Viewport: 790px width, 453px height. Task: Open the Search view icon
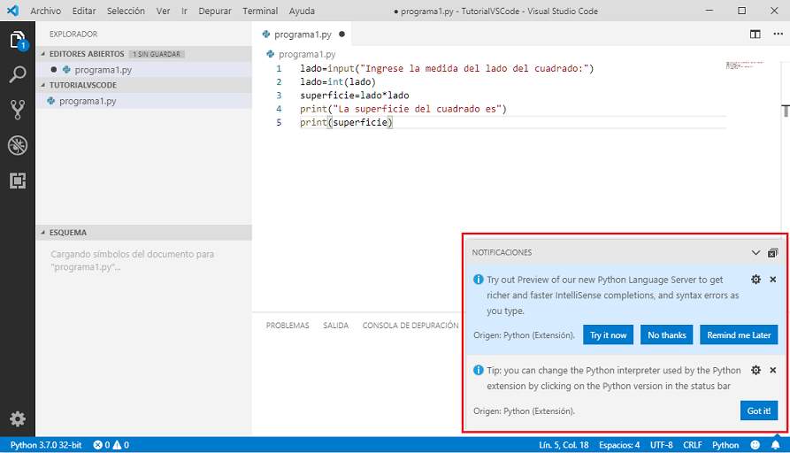pyautogui.click(x=17, y=74)
